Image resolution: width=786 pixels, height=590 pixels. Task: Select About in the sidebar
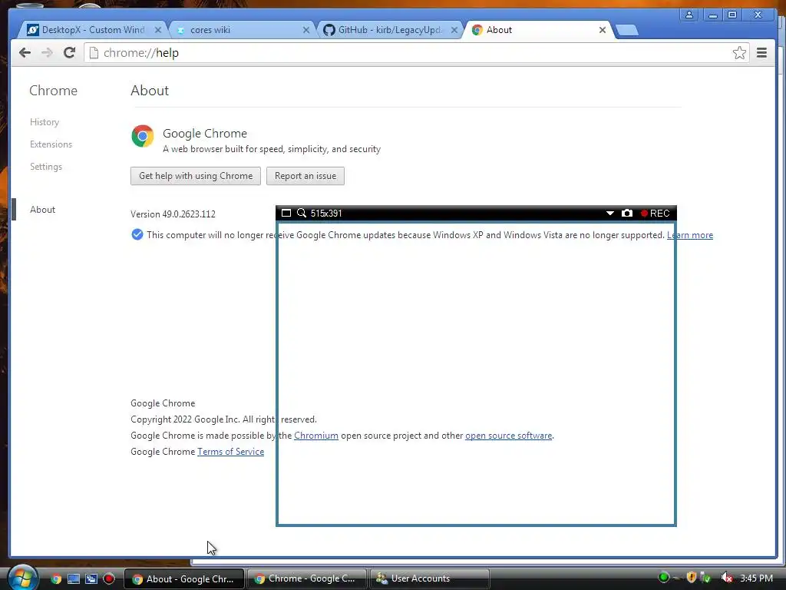pyautogui.click(x=43, y=210)
